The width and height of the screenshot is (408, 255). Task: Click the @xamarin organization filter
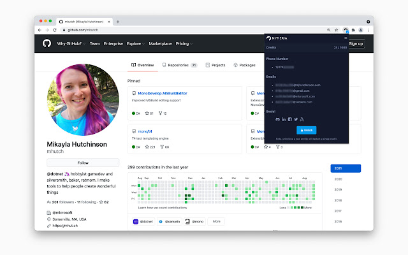point(170,221)
